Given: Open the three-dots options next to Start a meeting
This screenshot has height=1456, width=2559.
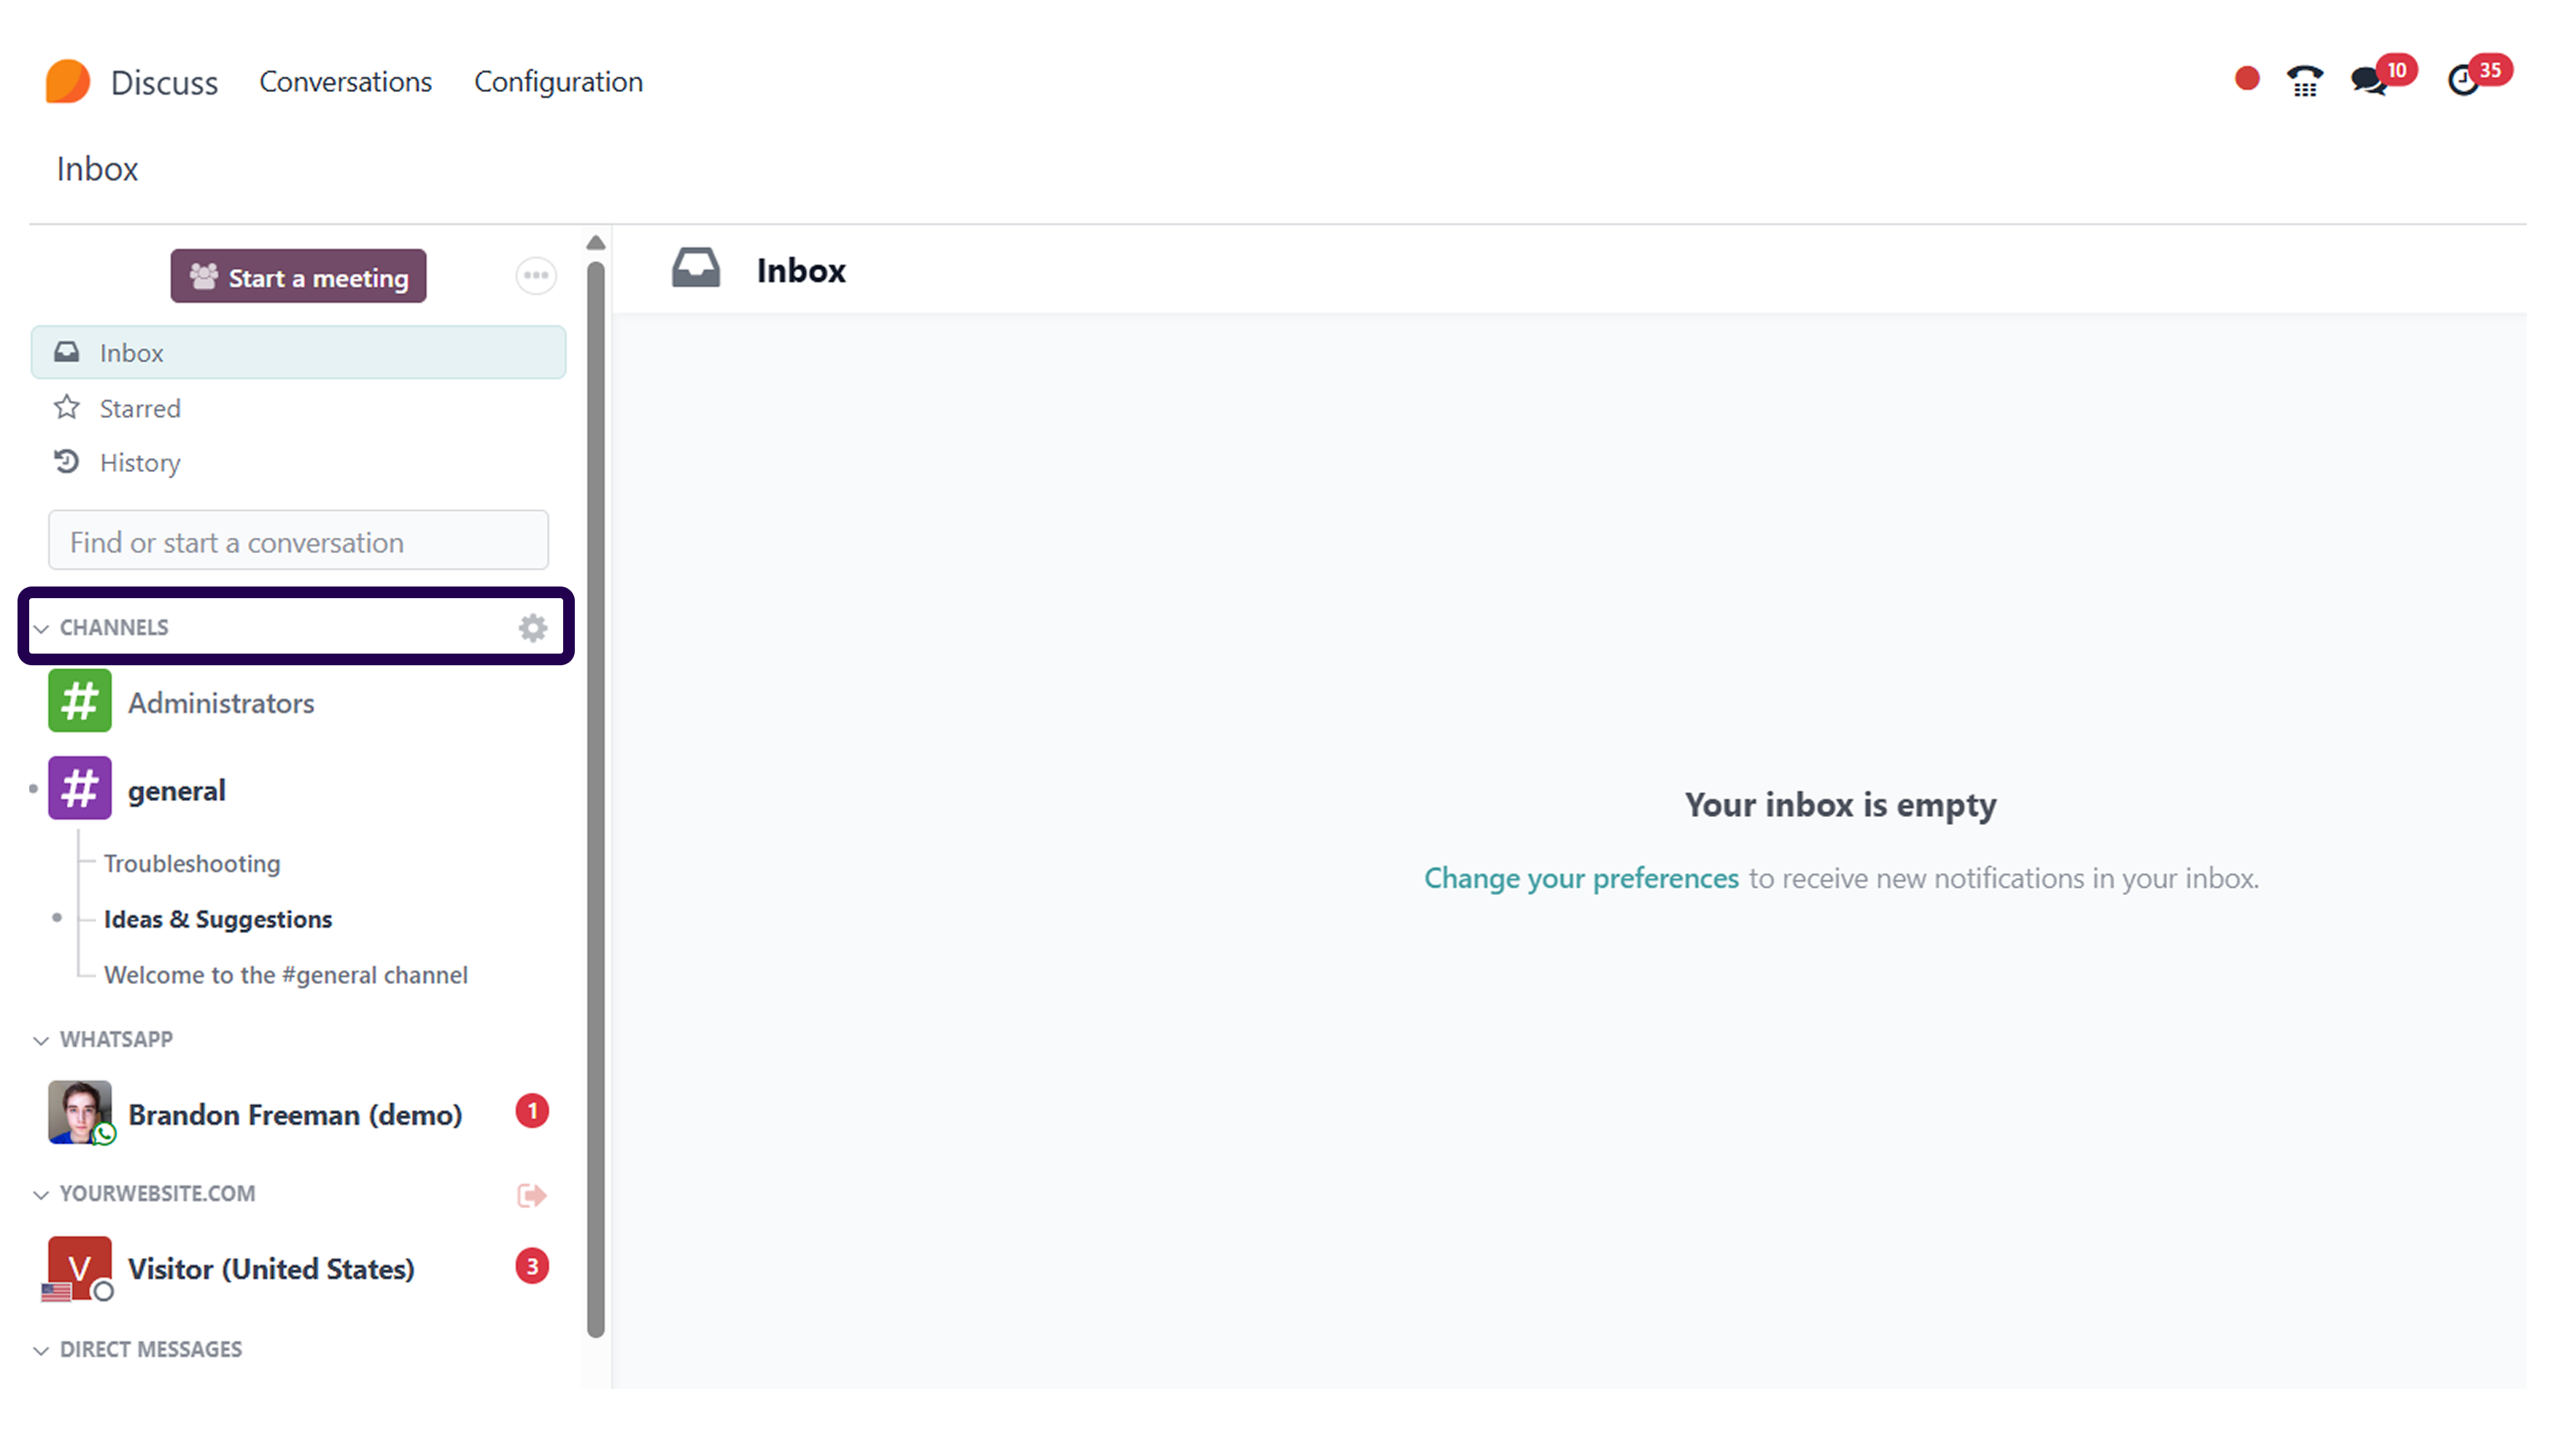Looking at the screenshot, I should 536,275.
